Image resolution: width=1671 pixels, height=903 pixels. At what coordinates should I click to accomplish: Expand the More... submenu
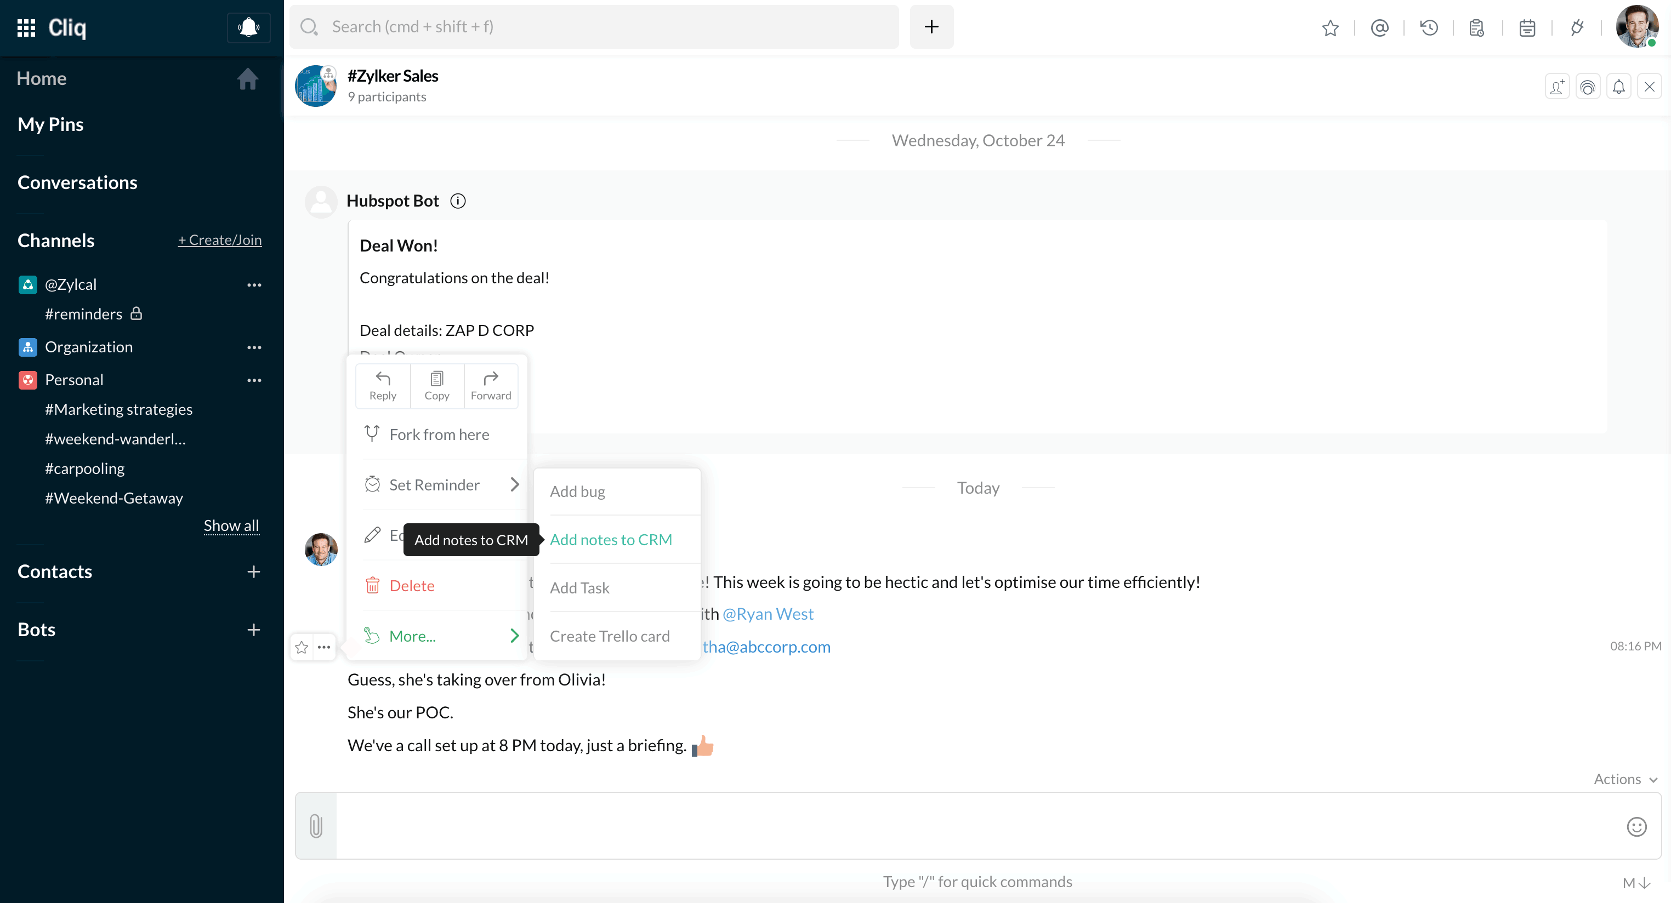[437, 636]
